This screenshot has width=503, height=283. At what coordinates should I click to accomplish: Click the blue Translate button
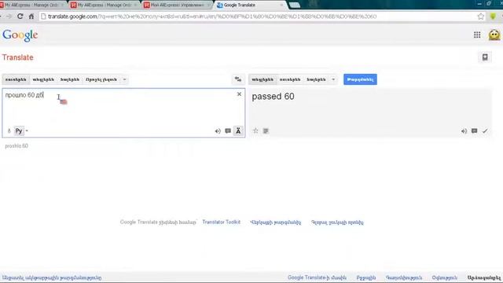tap(360, 79)
